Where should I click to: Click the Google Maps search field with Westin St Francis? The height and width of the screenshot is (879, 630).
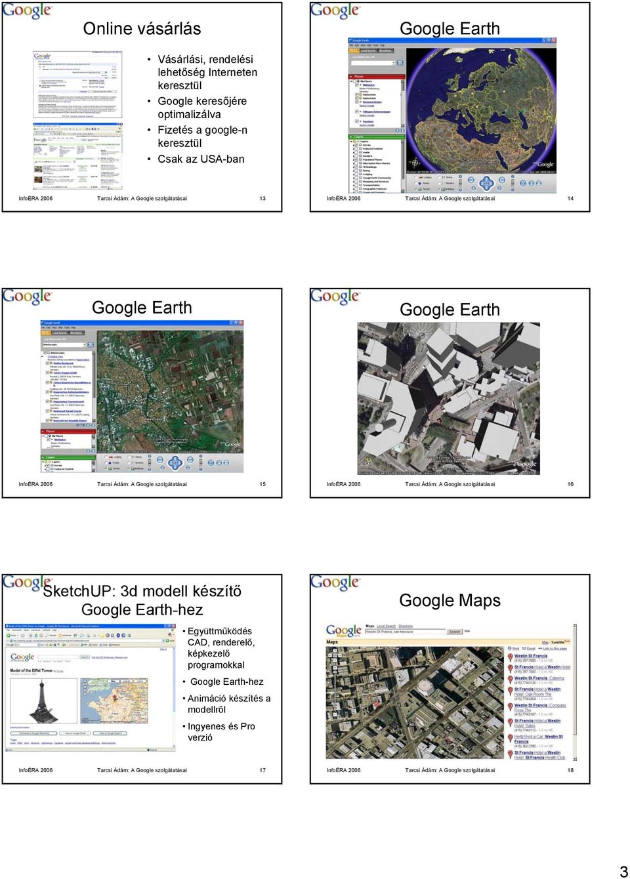pyautogui.click(x=405, y=632)
